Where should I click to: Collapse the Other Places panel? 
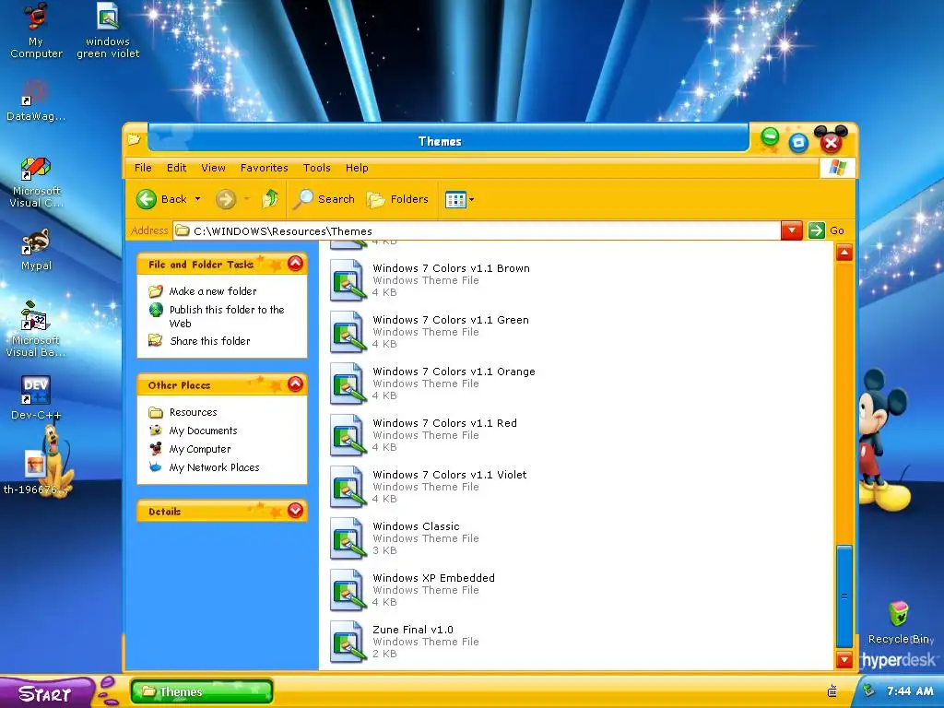pos(295,384)
